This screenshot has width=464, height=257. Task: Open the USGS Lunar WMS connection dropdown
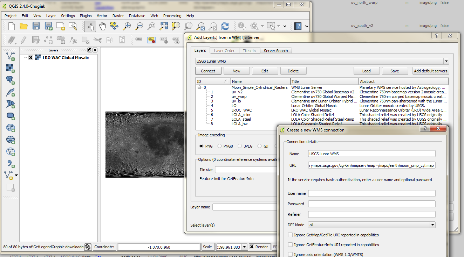(446, 61)
